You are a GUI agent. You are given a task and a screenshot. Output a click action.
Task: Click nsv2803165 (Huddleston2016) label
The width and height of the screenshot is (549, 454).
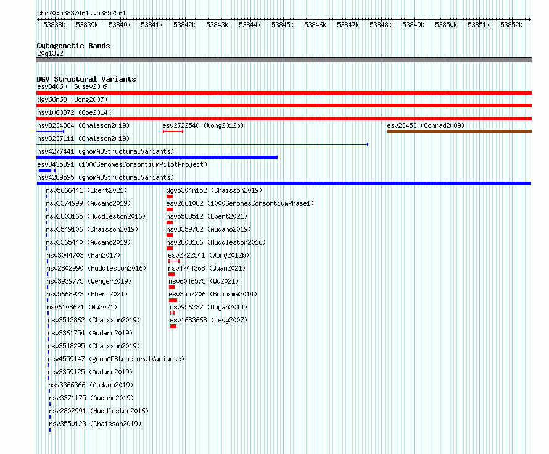96,216
